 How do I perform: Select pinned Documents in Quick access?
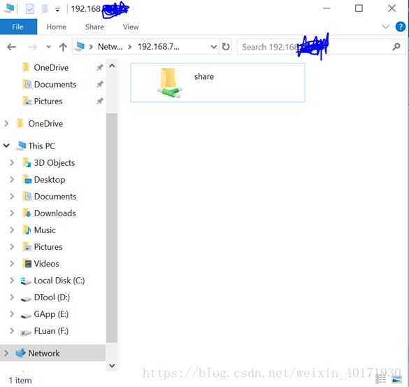pos(55,85)
